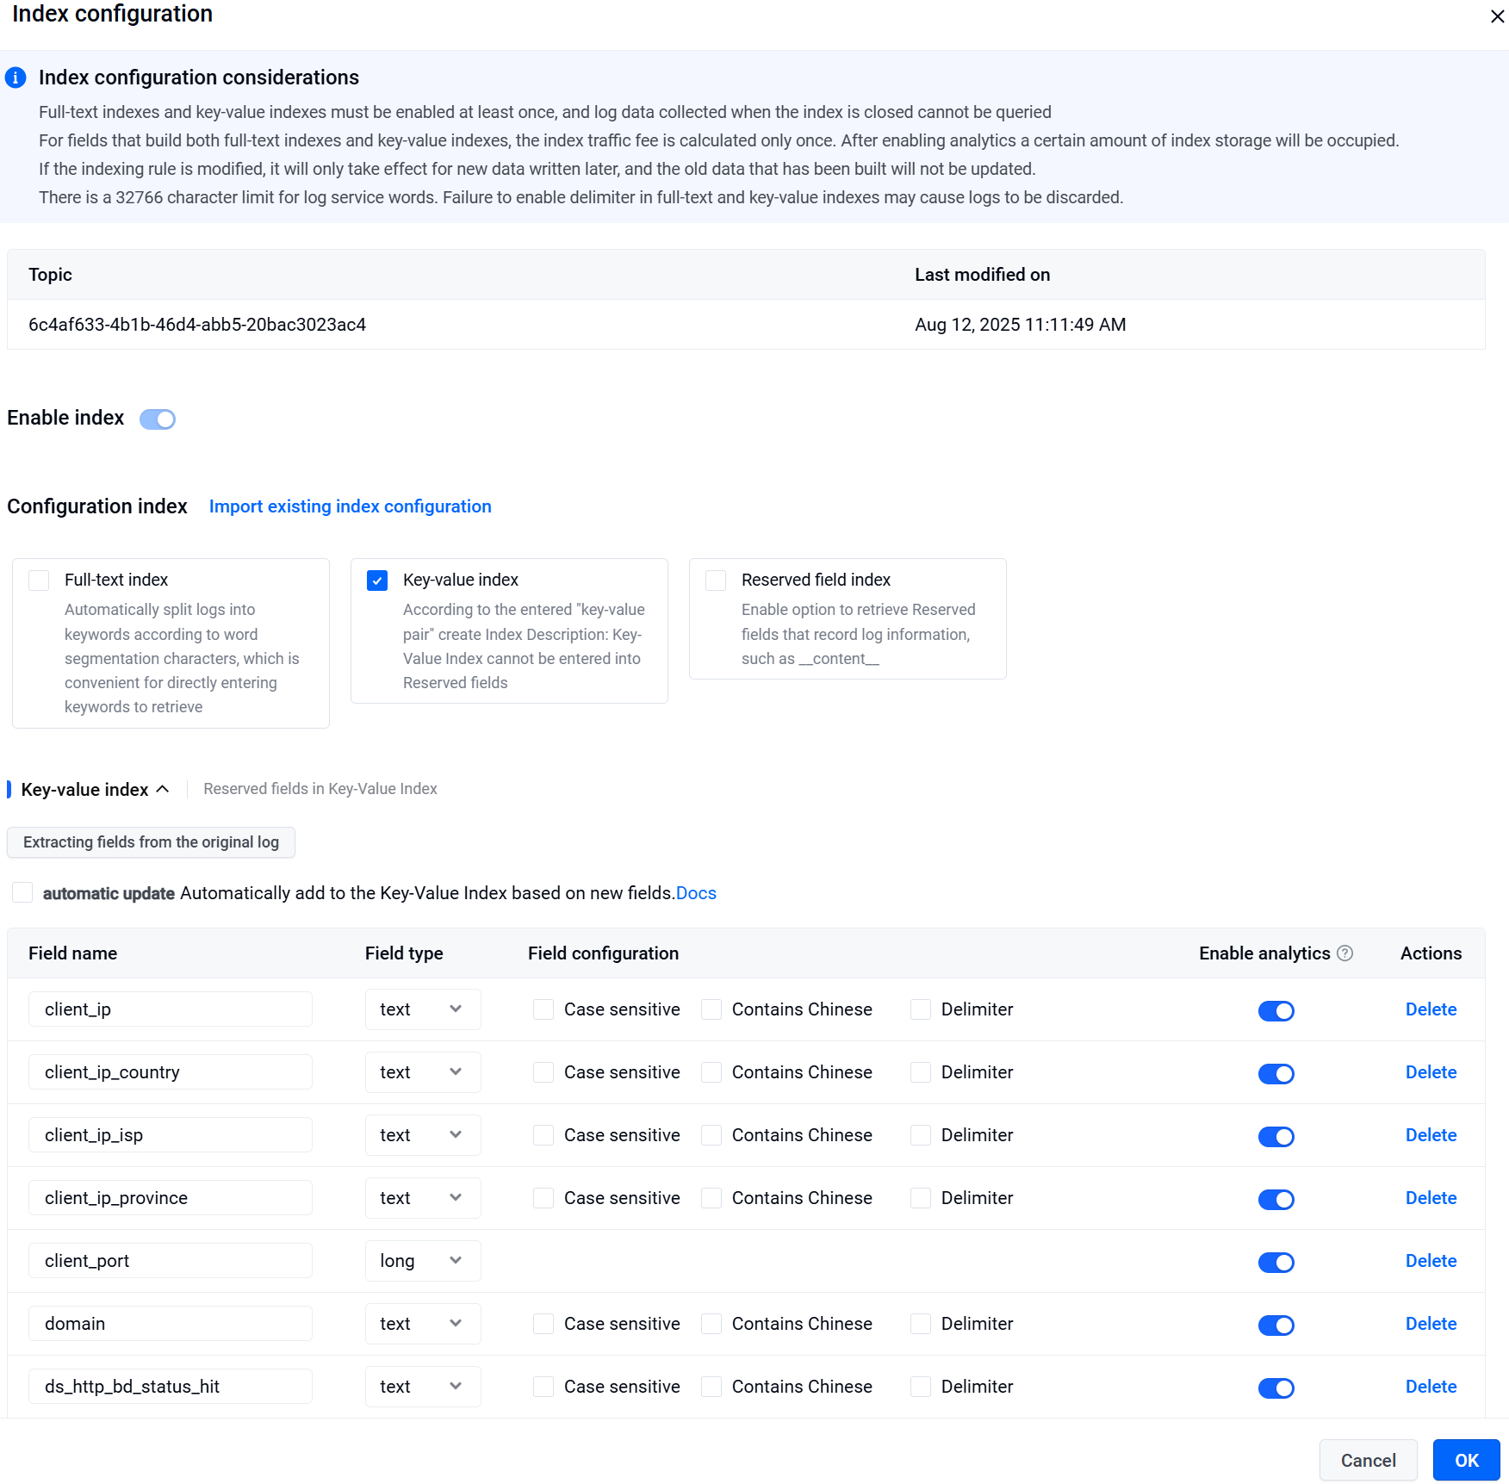
Task: Collapse the Key-value index section chevron
Action: pyautogui.click(x=163, y=789)
